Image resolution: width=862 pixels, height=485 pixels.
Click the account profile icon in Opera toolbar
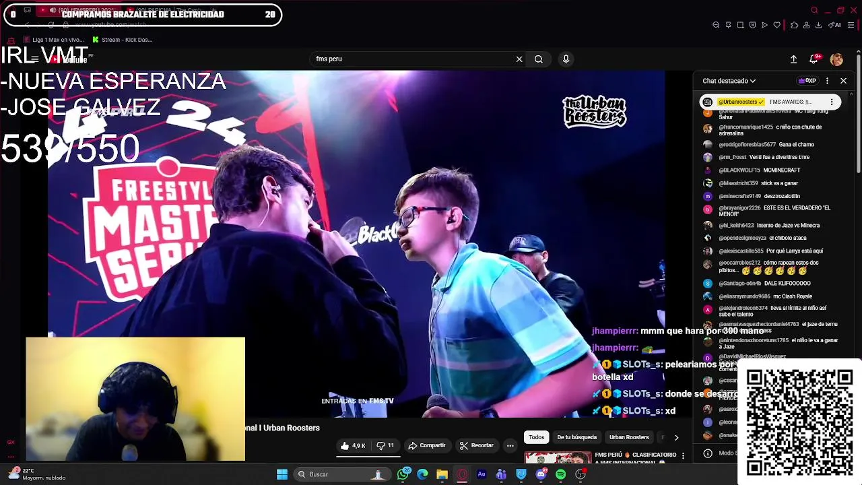(x=805, y=25)
